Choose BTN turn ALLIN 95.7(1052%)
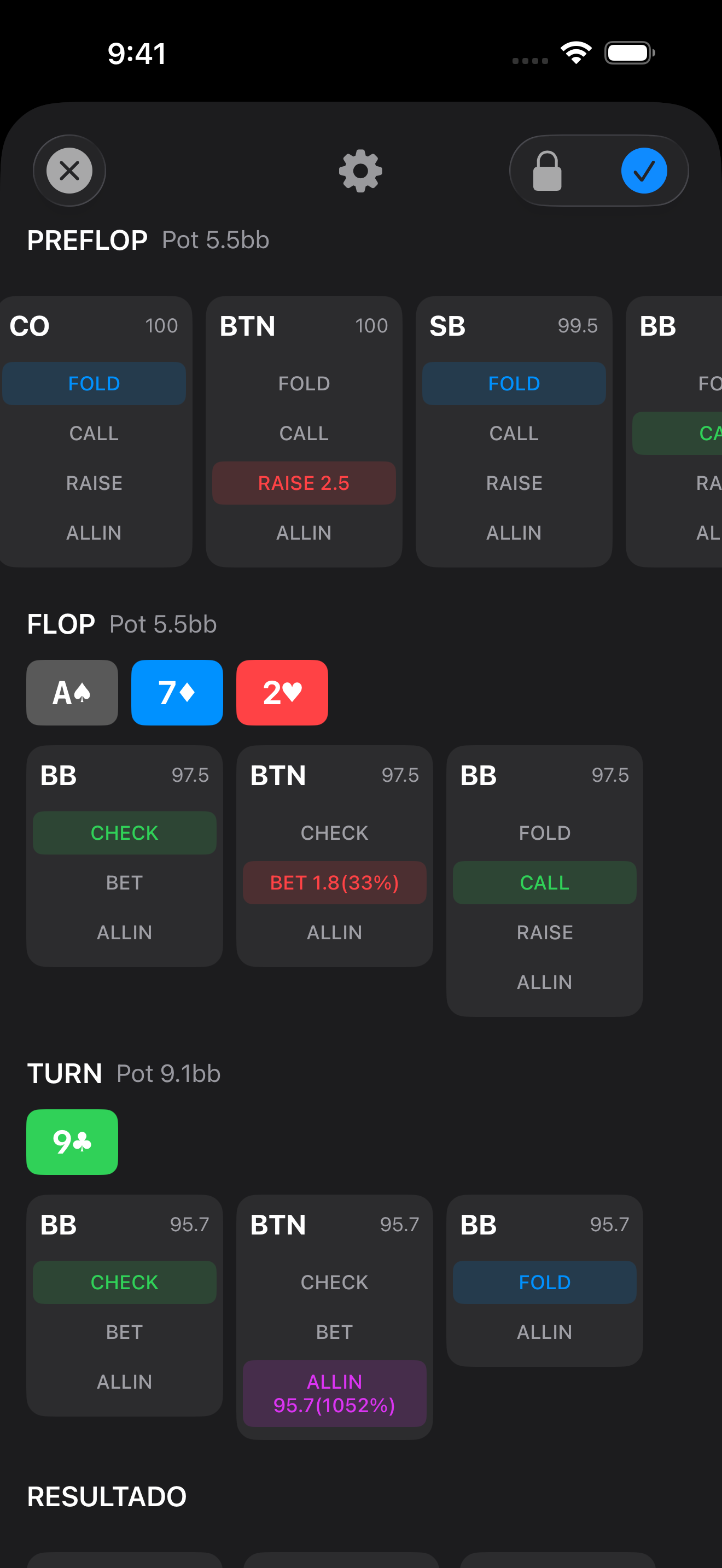Viewport: 722px width, 1568px height. click(334, 1393)
